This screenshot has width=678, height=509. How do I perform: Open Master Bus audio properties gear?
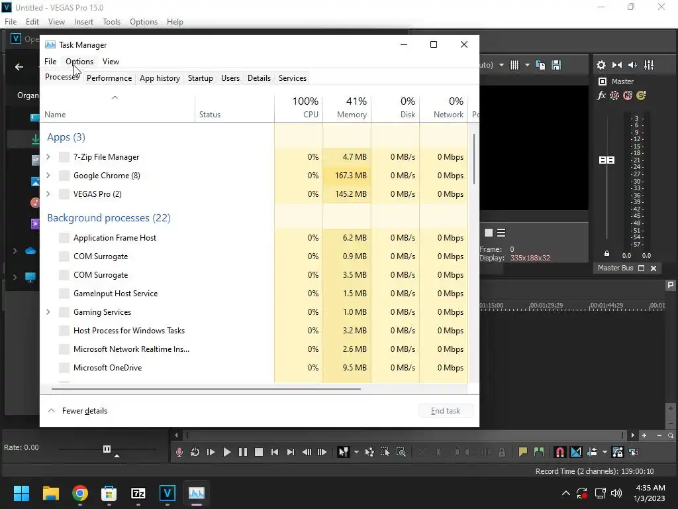coord(601,65)
